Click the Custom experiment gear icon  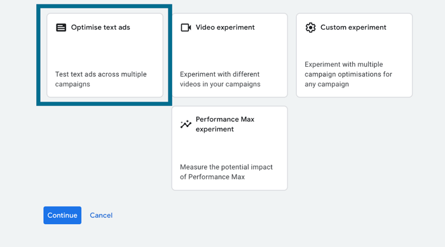pyautogui.click(x=310, y=27)
